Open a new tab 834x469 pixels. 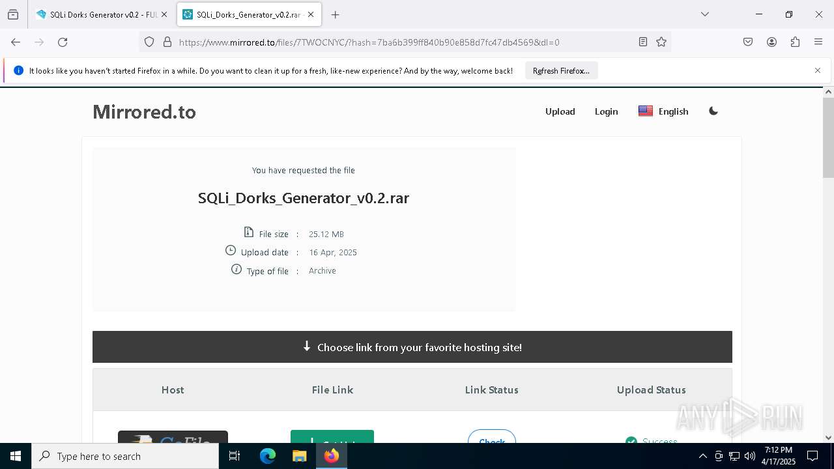335,14
